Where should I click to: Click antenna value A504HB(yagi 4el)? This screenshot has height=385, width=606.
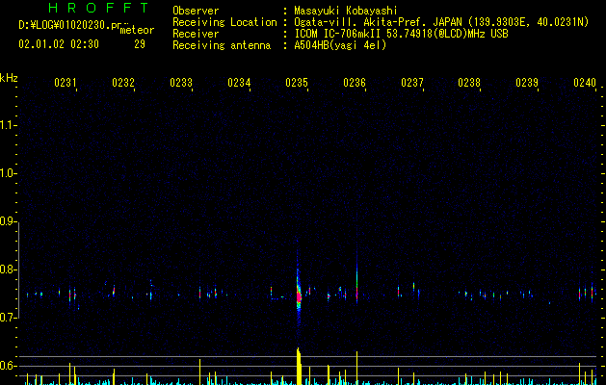tap(340, 45)
